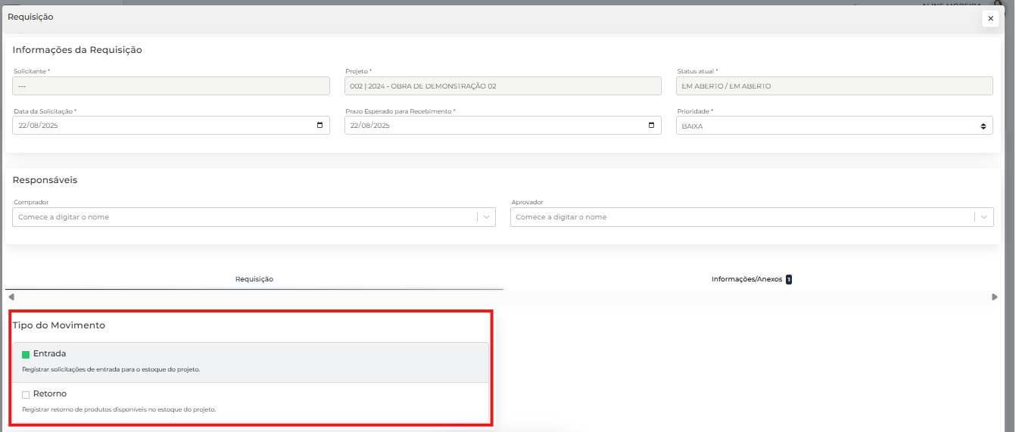The image size is (1016, 432).
Task: Close the Requisição dialog with the X
Action: click(x=990, y=19)
